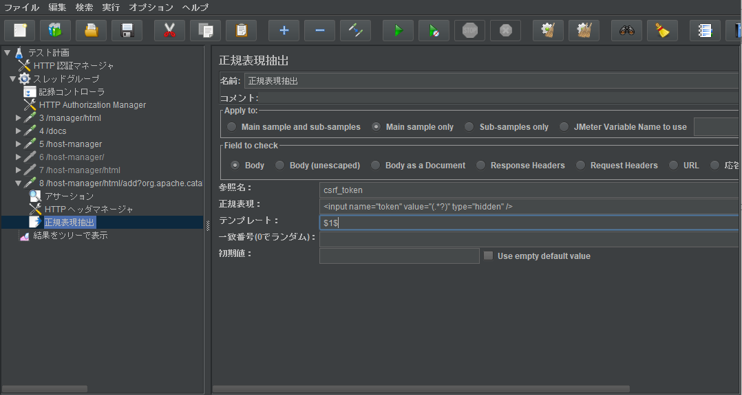742x395 pixels.
Task: Open the 実行 menu
Action: (111, 7)
